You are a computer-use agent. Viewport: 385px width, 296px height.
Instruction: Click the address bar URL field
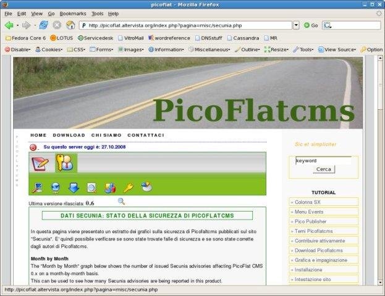(185, 25)
